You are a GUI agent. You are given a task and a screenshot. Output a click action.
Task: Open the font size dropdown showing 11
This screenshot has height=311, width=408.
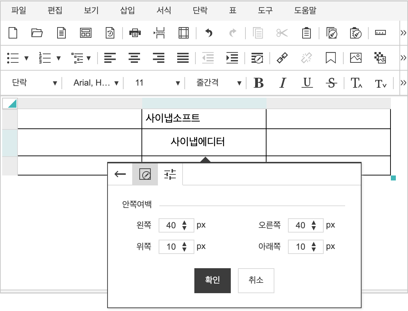pos(157,83)
